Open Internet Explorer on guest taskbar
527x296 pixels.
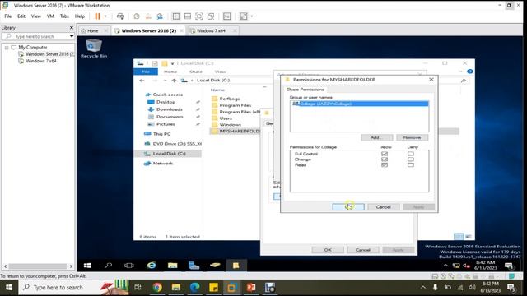click(x=152, y=266)
